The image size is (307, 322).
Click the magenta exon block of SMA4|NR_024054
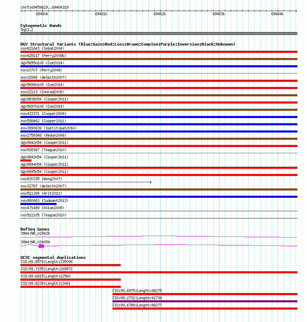41,246
